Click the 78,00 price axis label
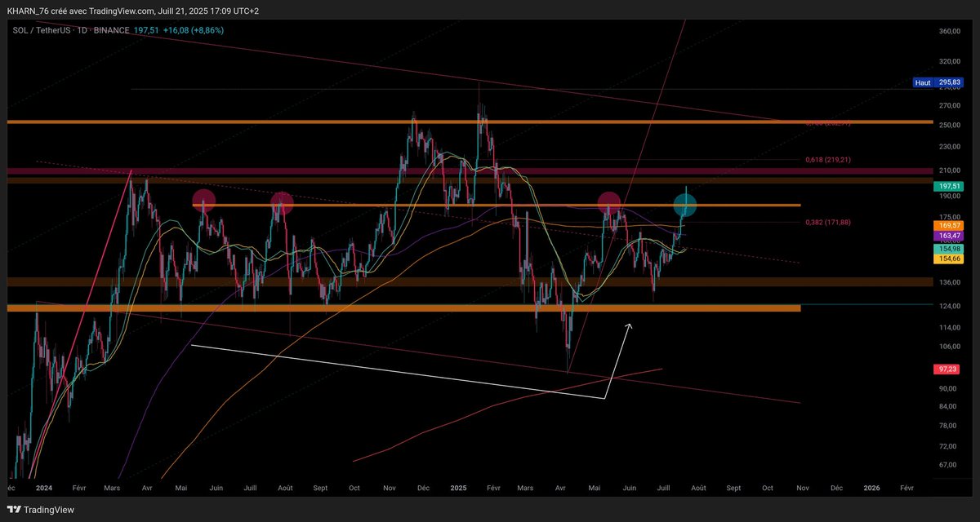The height and width of the screenshot is (522, 980). (949, 426)
